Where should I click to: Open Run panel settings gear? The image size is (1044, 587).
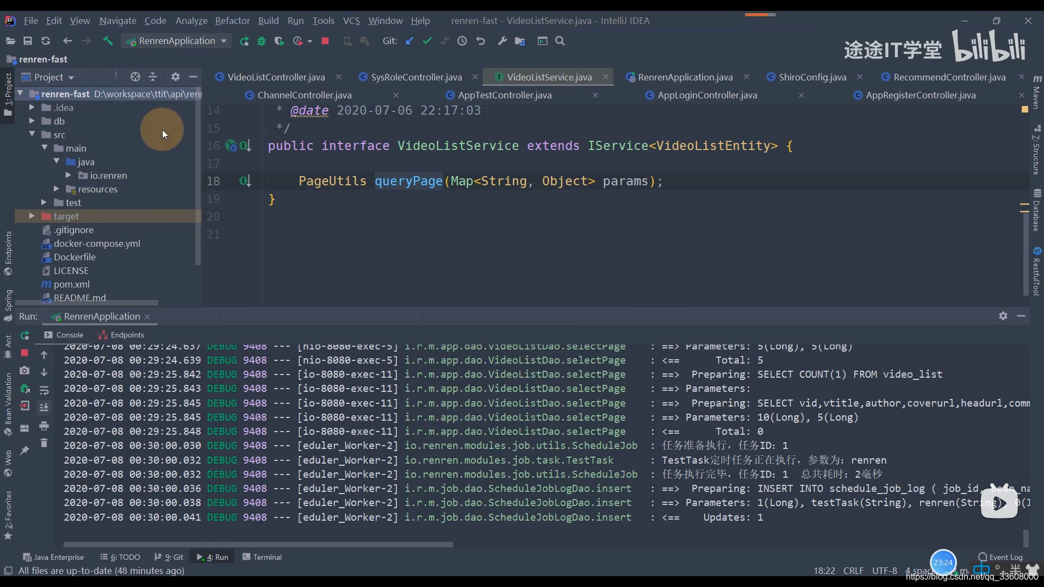click(x=1003, y=316)
